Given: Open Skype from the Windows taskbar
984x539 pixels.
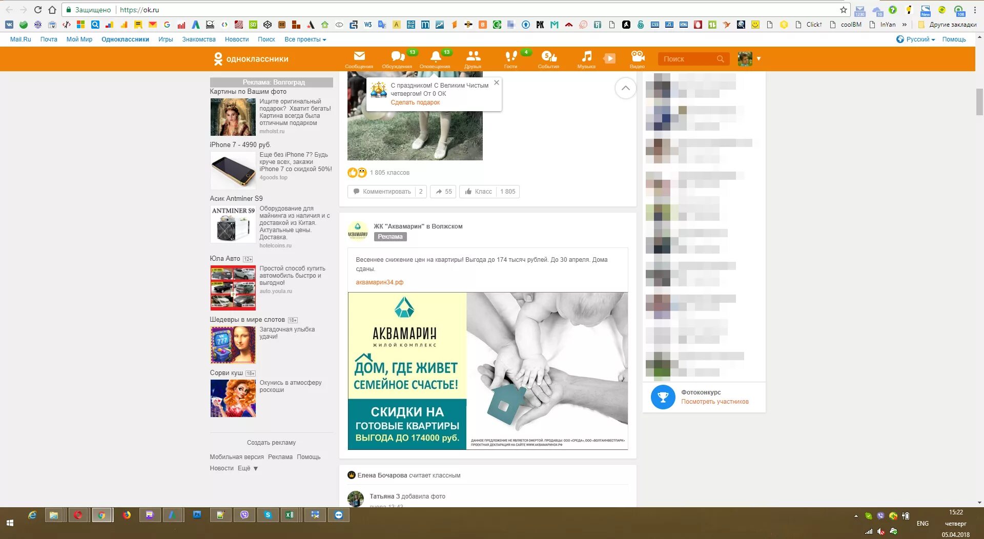Looking at the screenshot, I should (x=268, y=515).
